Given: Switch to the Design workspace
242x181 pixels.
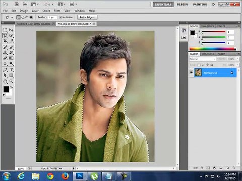Looking at the screenshot, I should 183,4.
